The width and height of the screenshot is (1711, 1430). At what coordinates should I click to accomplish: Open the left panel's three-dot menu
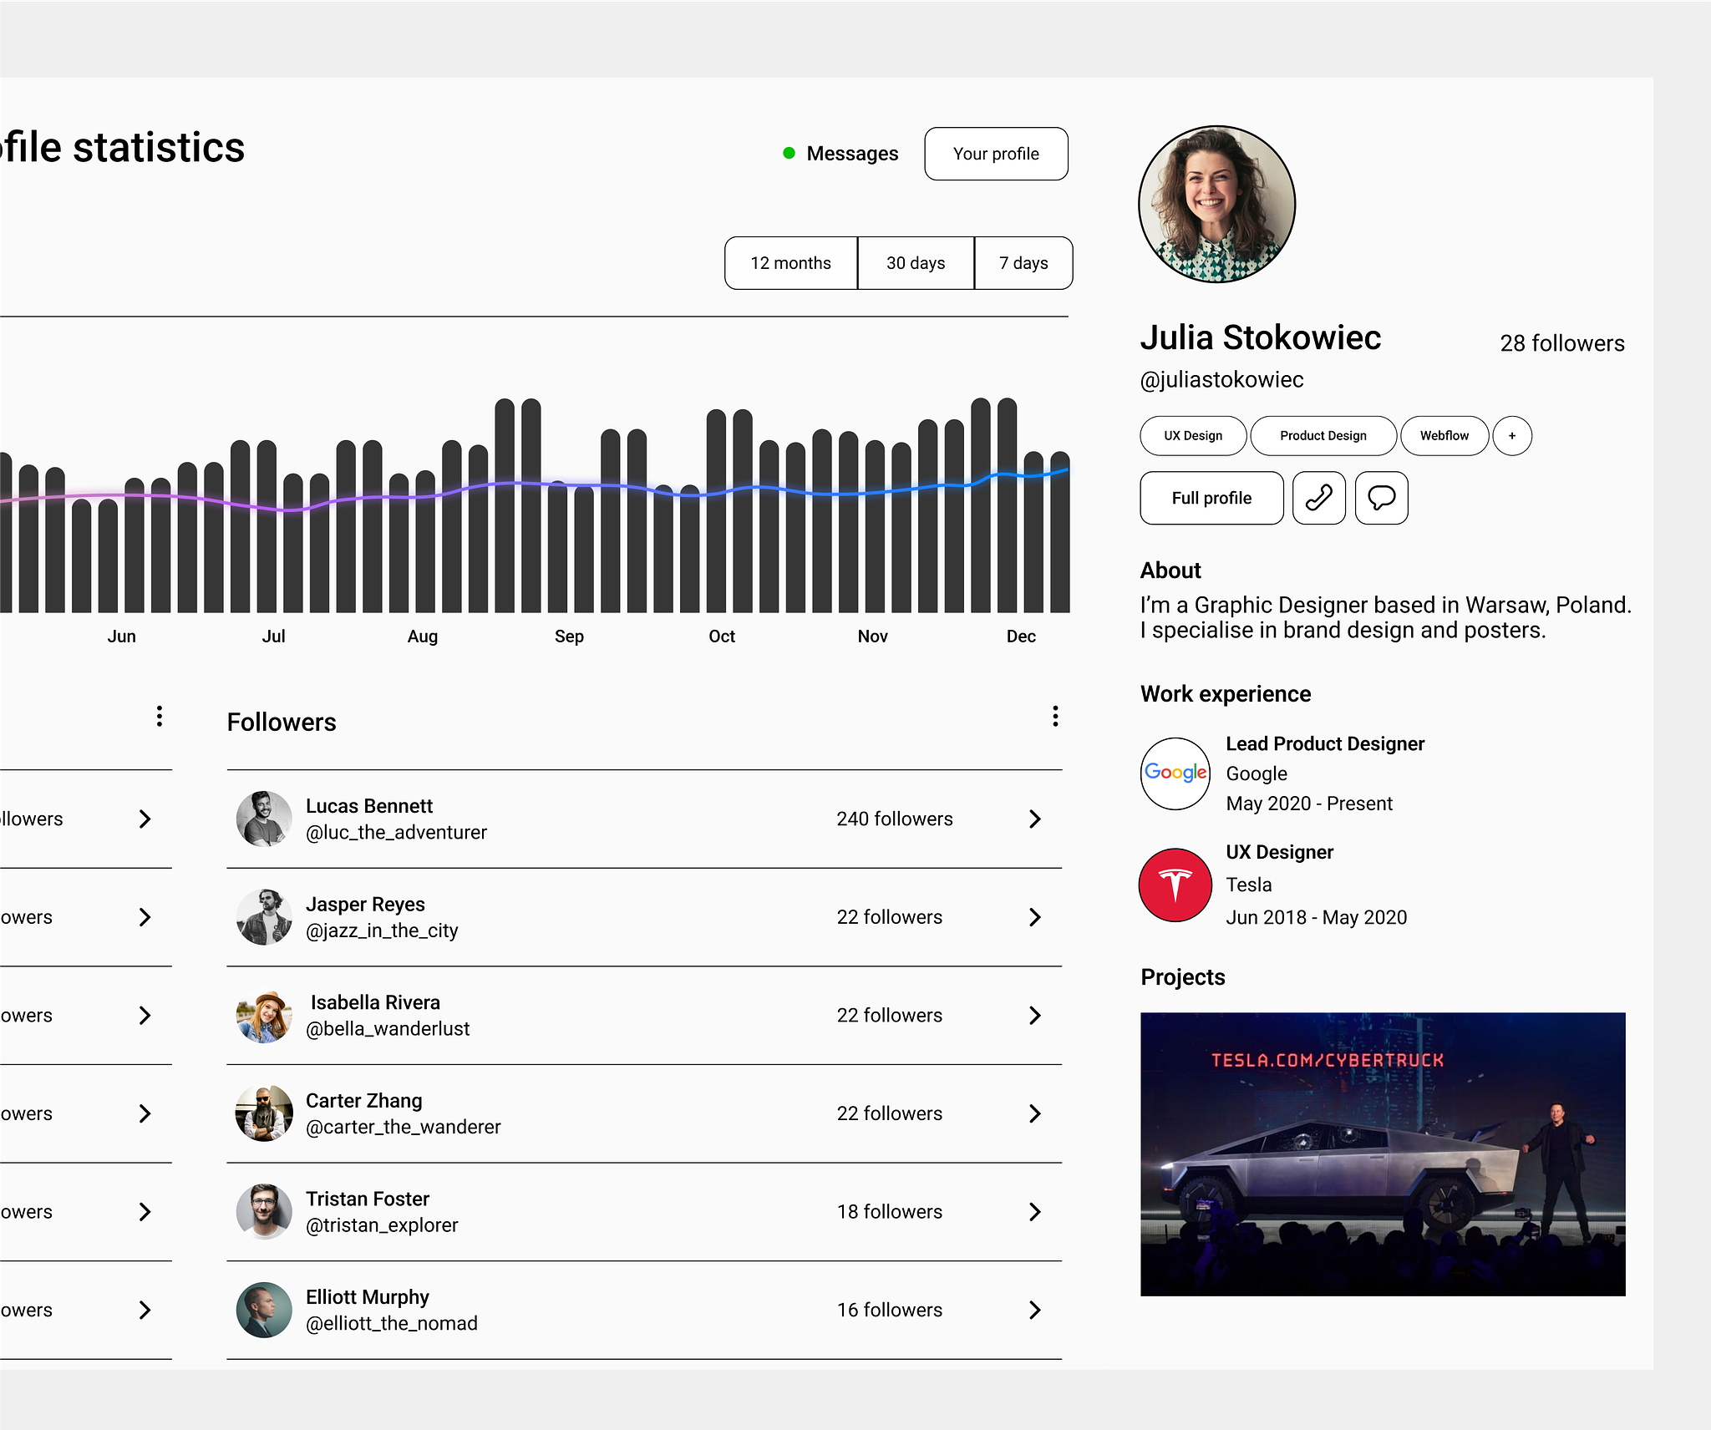(159, 716)
